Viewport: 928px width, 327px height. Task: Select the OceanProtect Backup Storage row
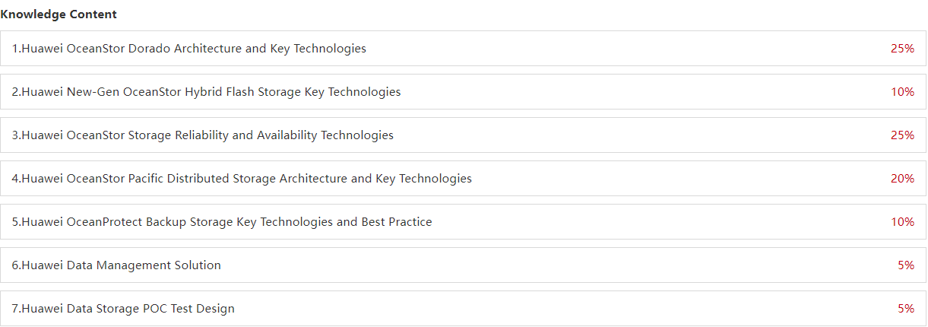click(463, 221)
